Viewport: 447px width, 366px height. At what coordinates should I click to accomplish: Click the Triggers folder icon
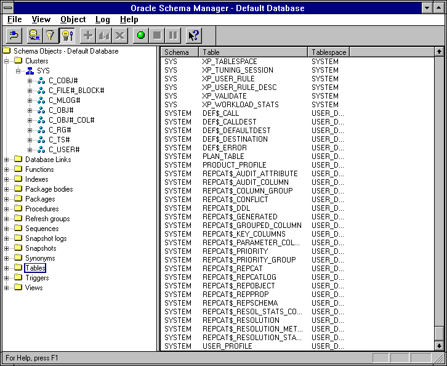click(18, 278)
